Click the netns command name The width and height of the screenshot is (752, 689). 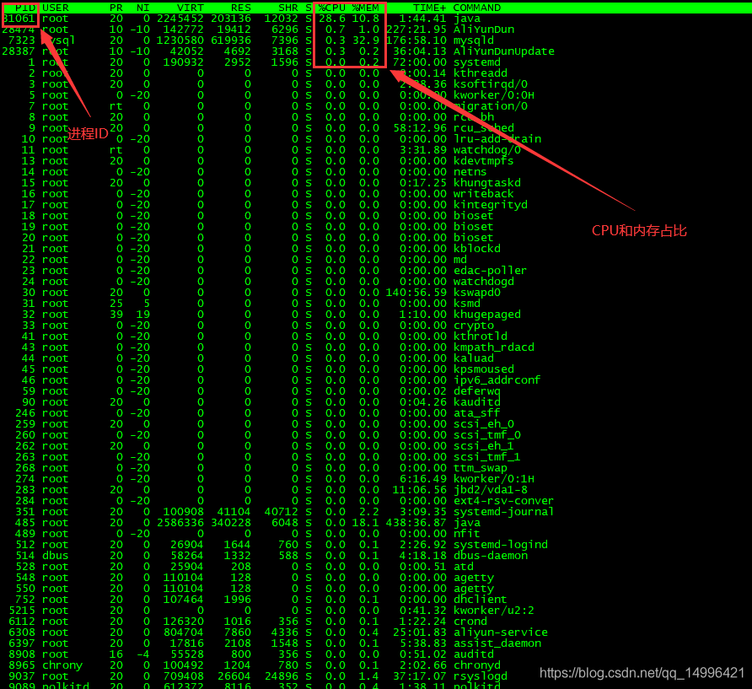point(470,172)
